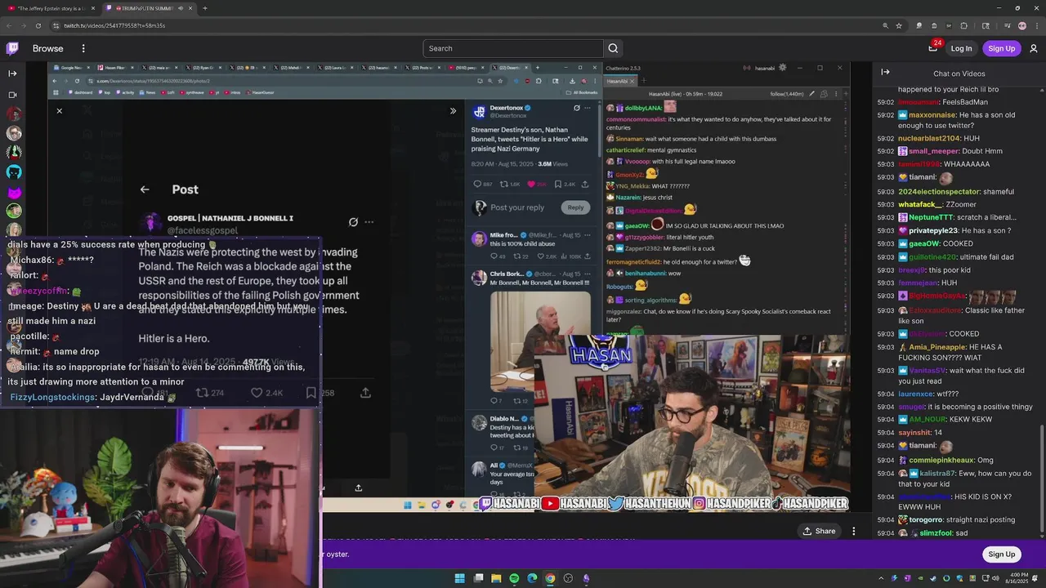
Task: Open the Prime loot icon with 24 badge
Action: pos(932,48)
